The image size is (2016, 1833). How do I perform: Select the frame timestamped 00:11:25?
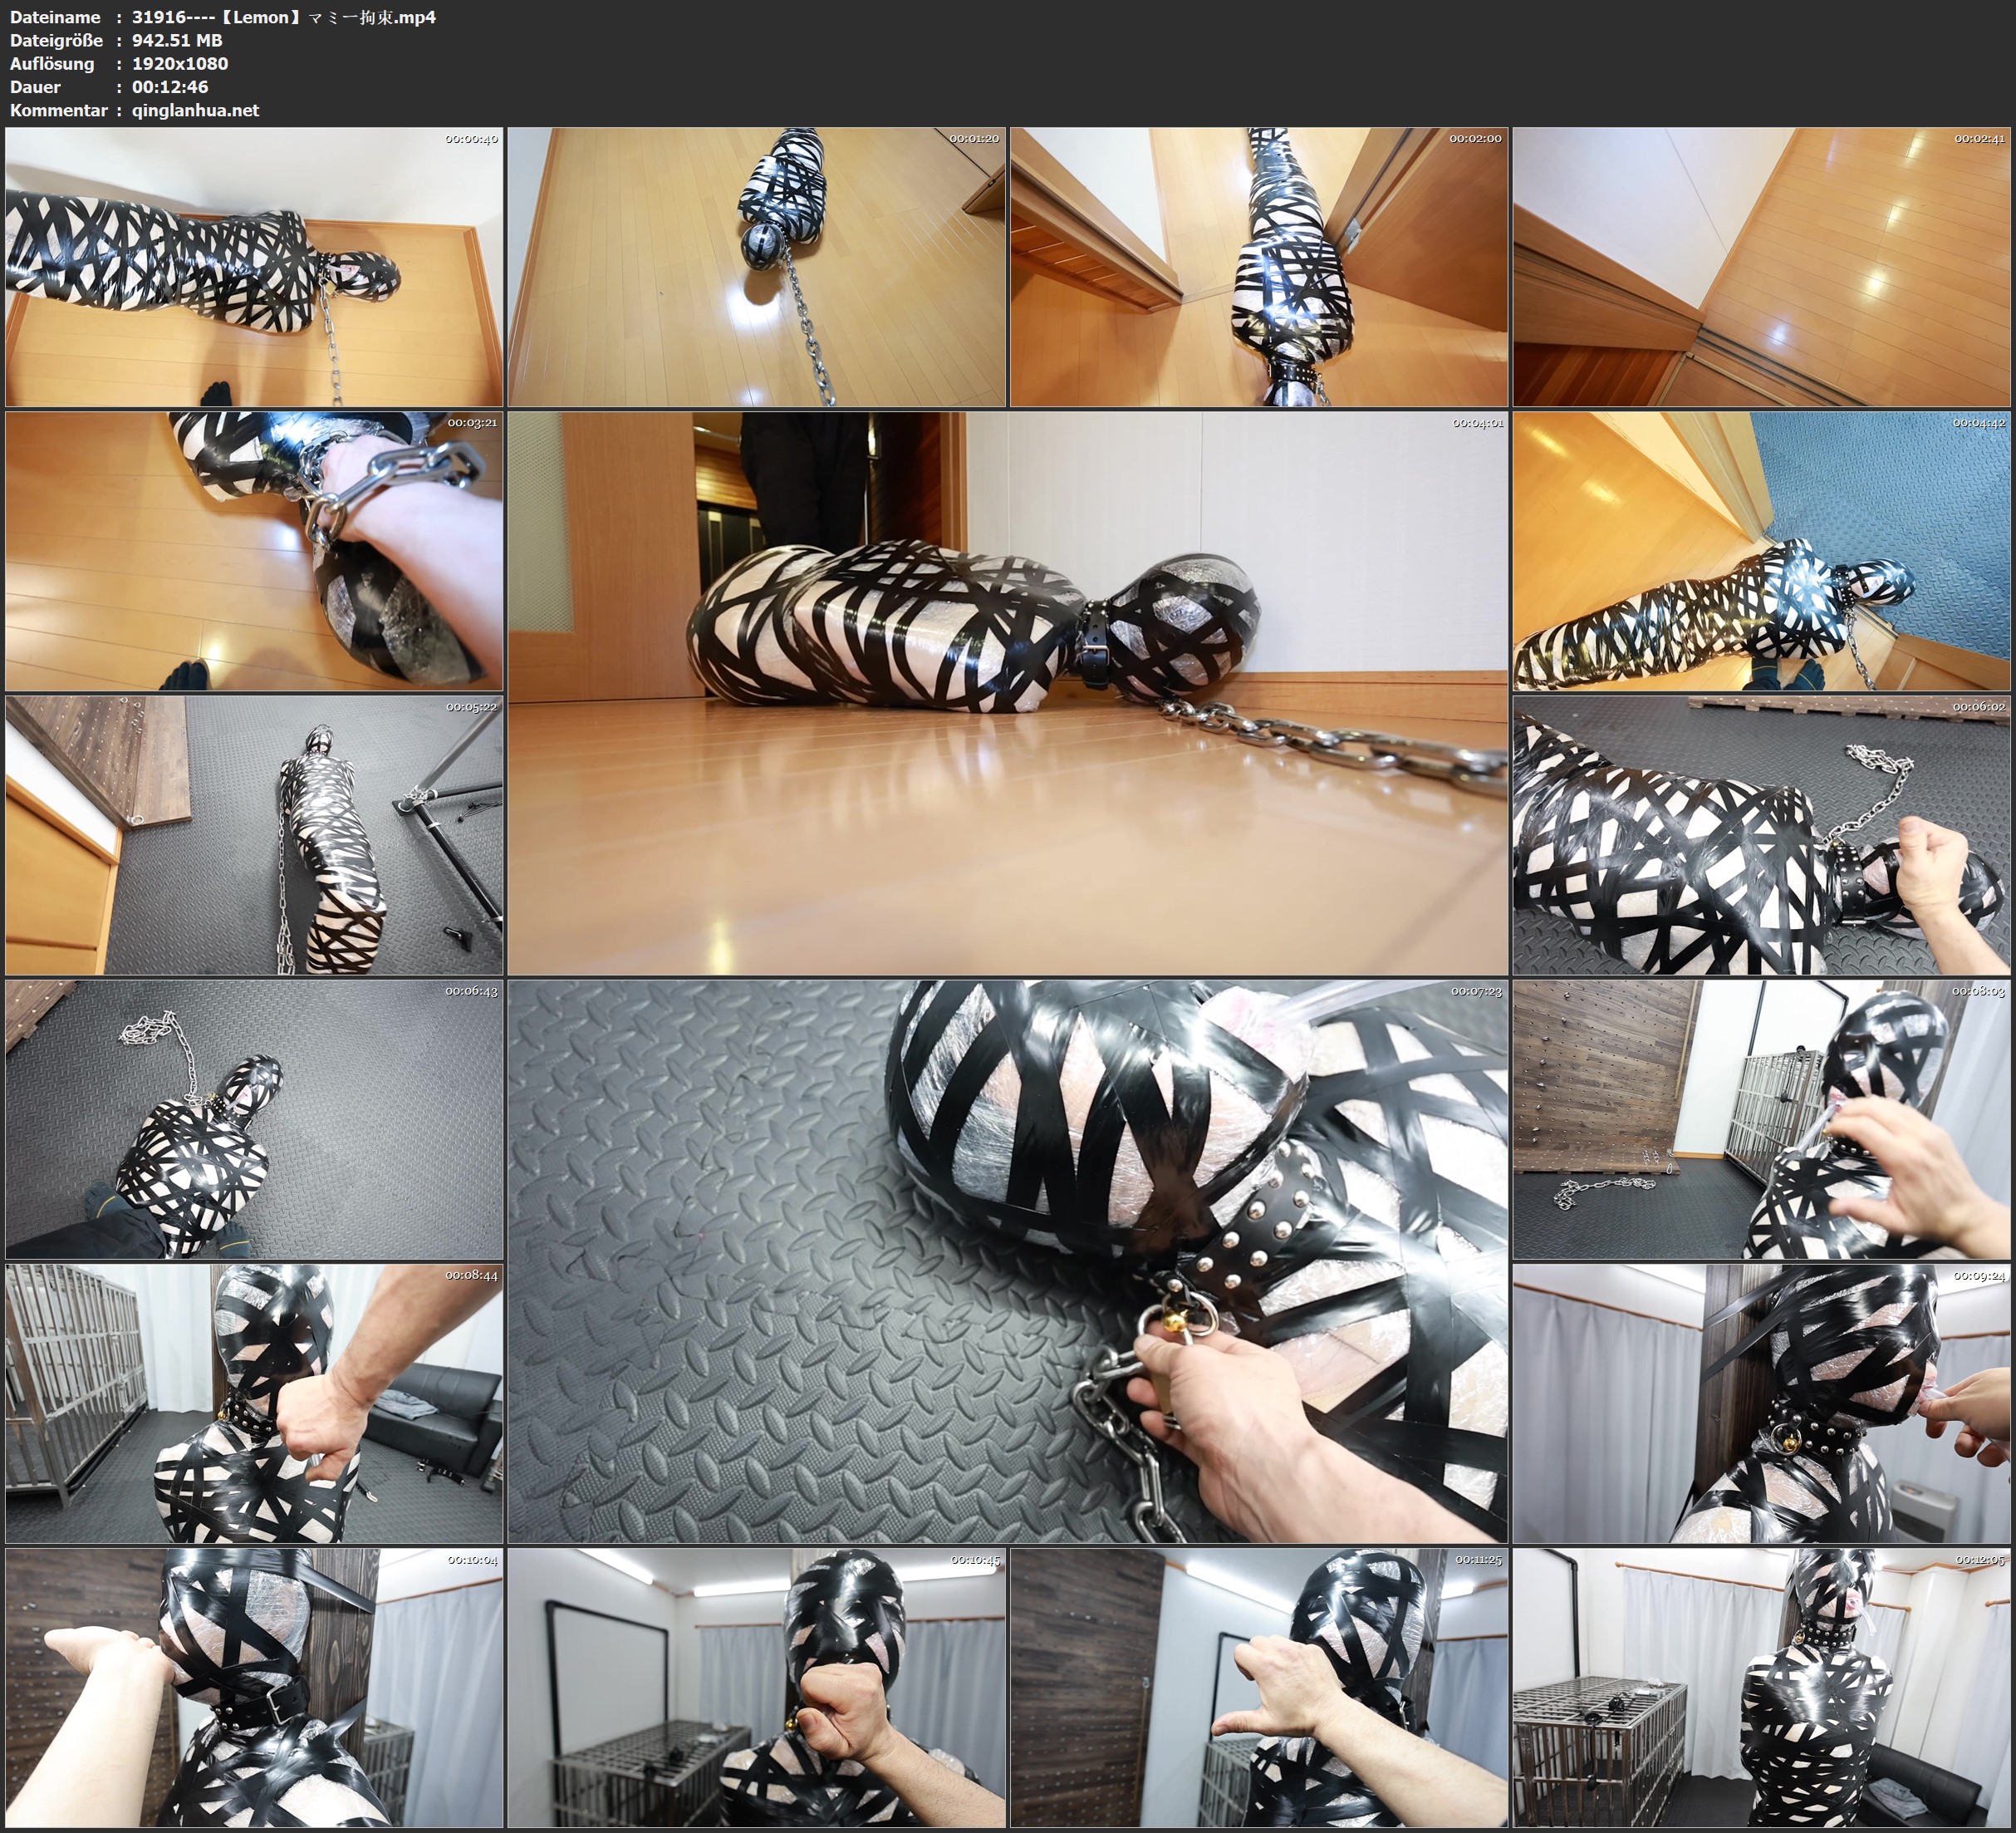(x=1259, y=1687)
